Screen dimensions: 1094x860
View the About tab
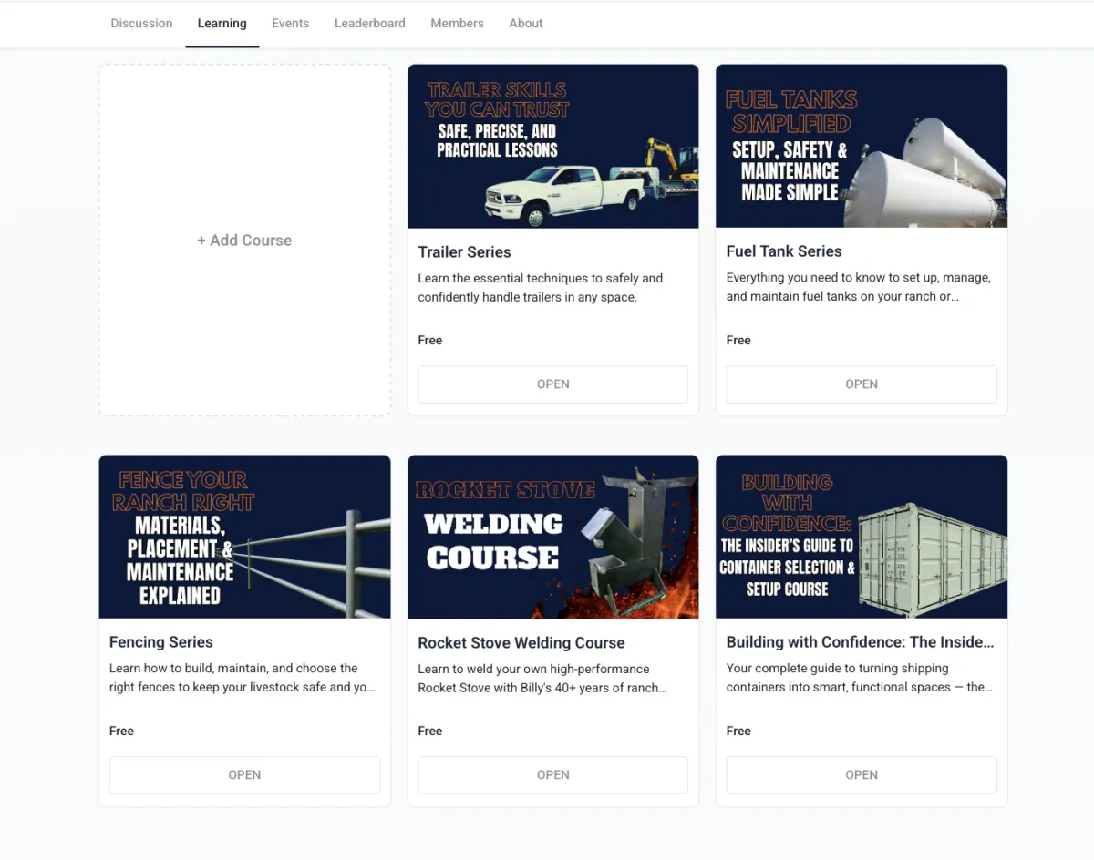point(526,24)
